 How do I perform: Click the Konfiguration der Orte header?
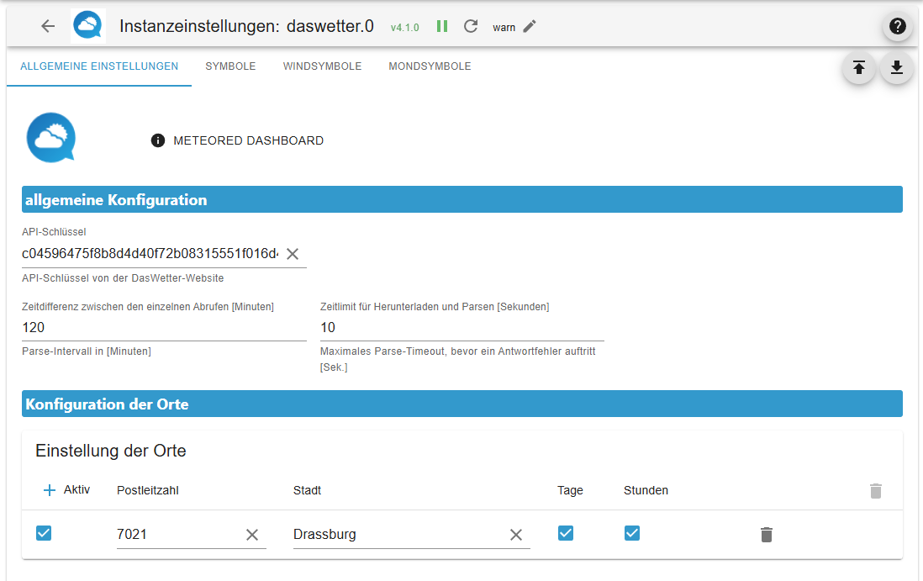coord(462,404)
